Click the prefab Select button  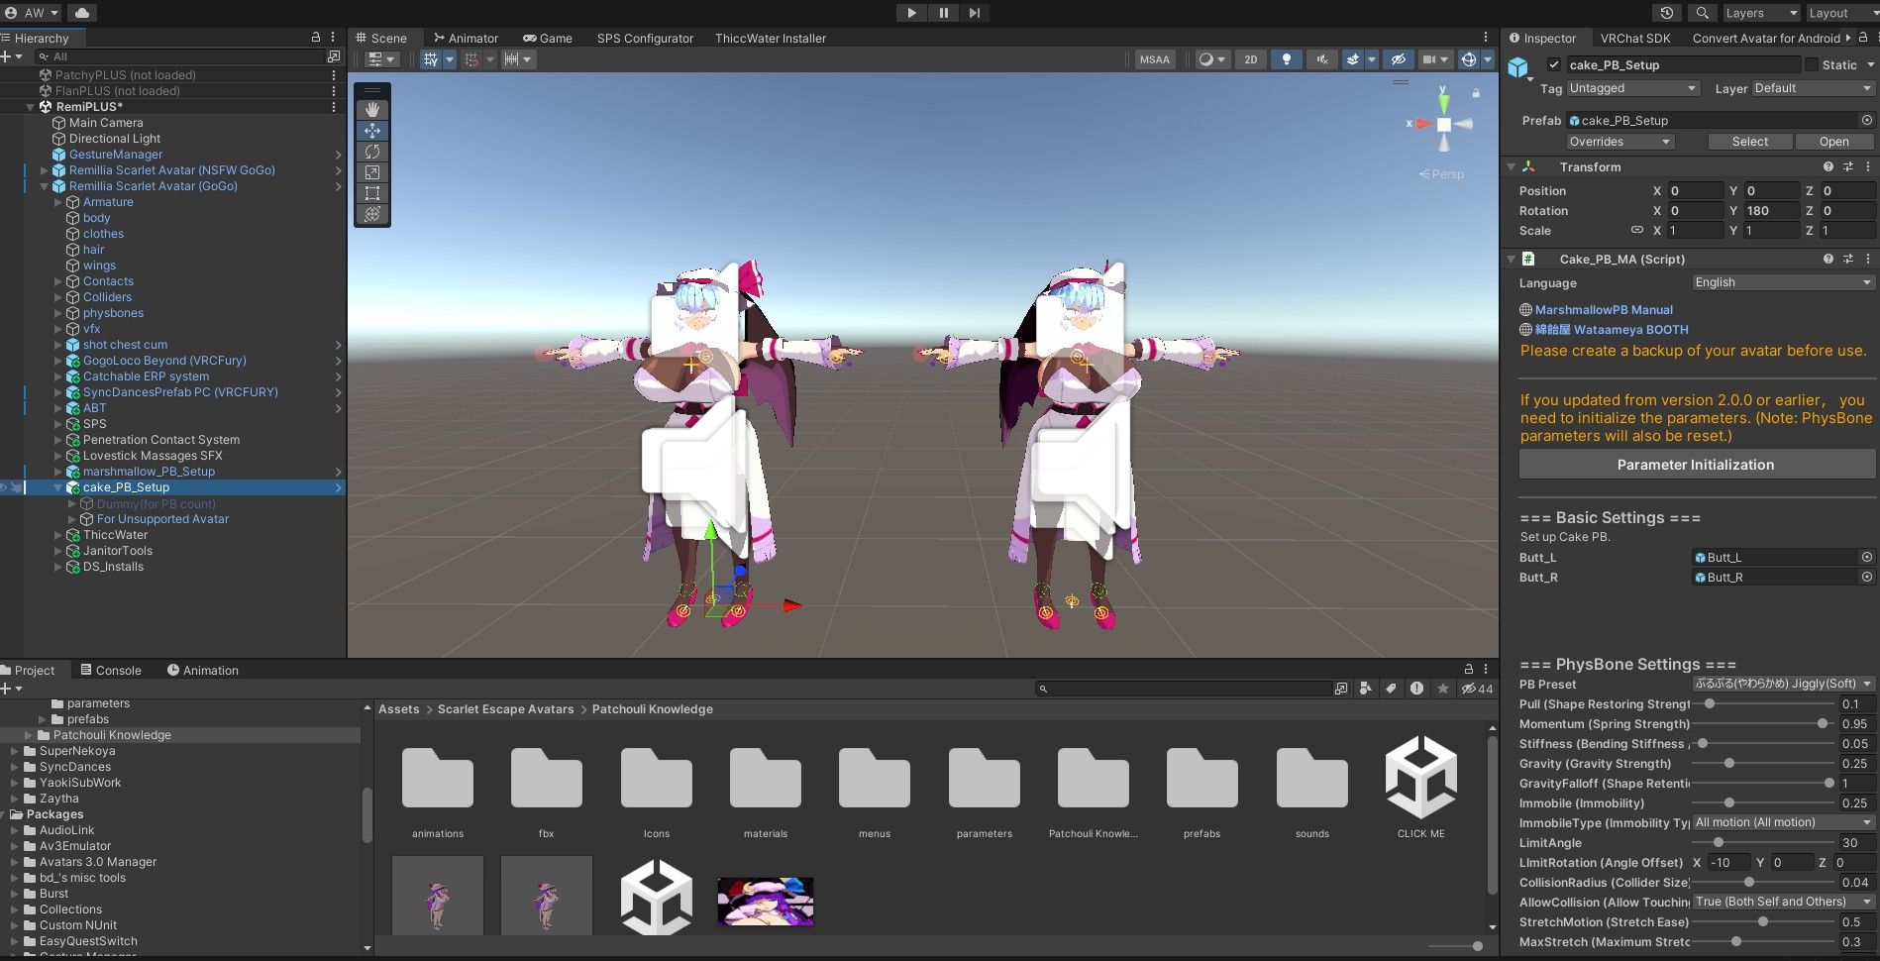(1750, 142)
